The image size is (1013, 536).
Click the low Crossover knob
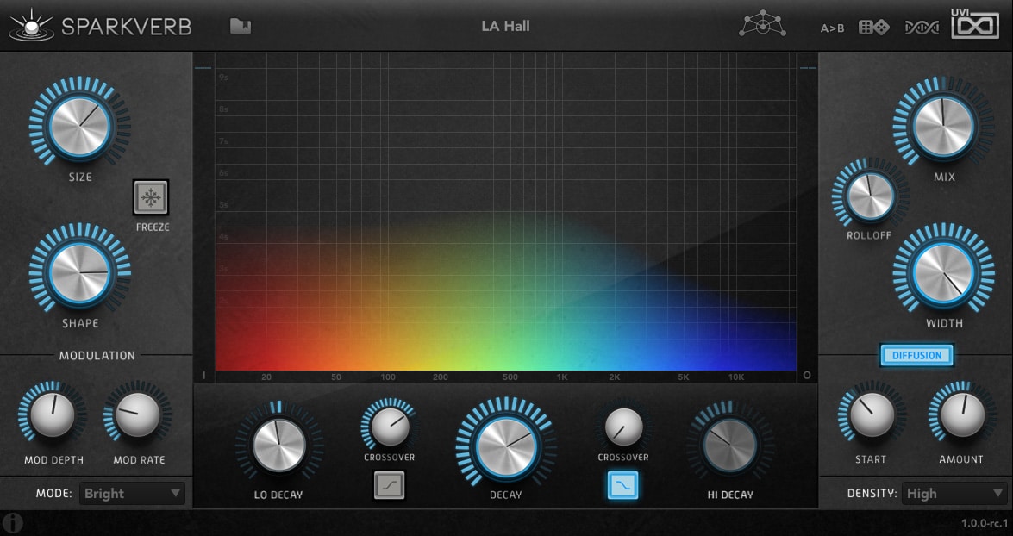tap(390, 427)
